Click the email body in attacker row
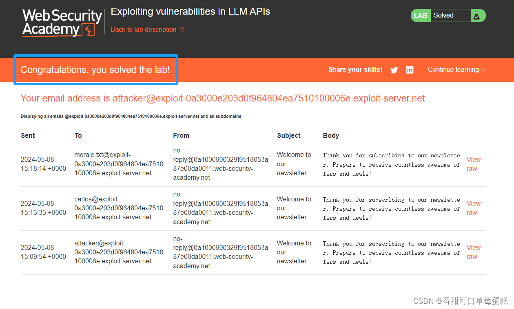Screen dimensions: 514x309 [391, 252]
